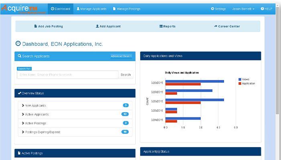Screen dimensions: 281x160
Task: Open Reports from the quick bar
Action: (x=167, y=26)
